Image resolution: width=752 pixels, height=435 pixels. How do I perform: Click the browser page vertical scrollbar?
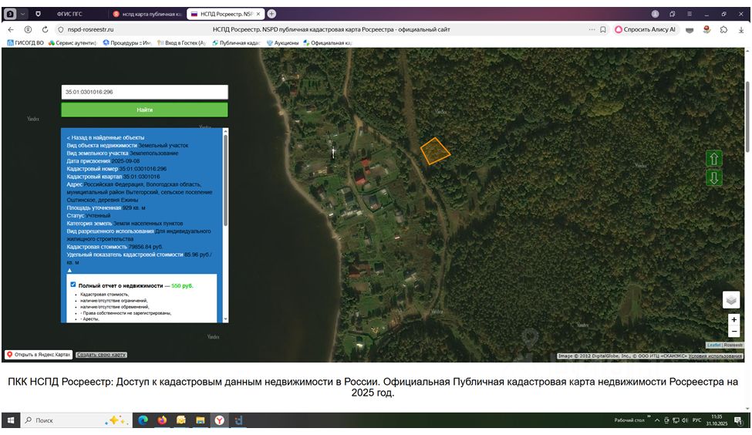(747, 117)
